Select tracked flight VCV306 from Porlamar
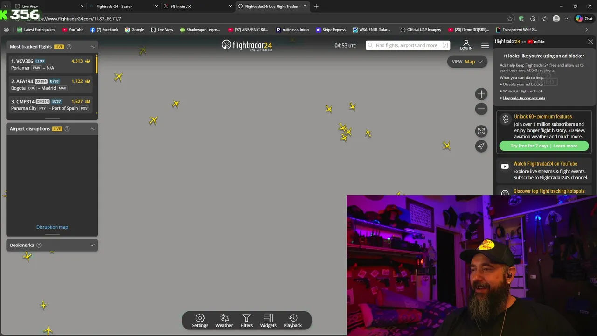Screen dimensions: 597x336 tap(51, 64)
